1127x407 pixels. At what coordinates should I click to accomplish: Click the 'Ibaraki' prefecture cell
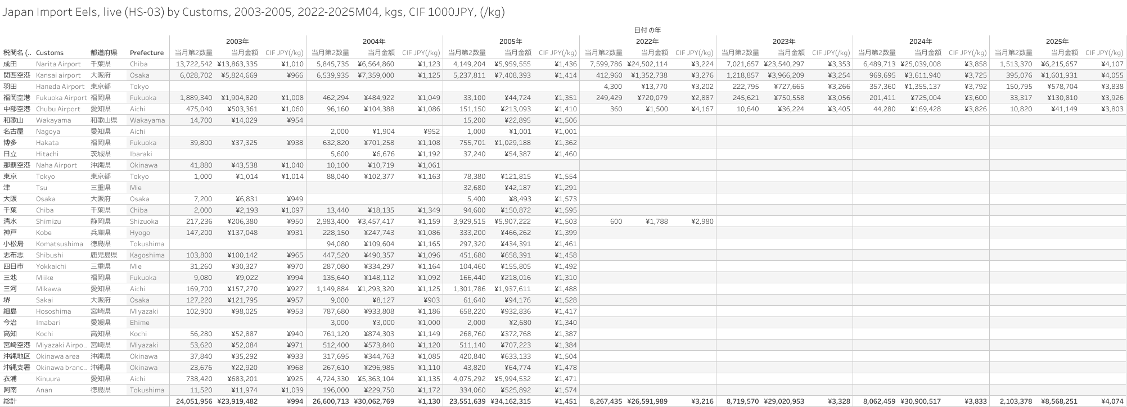(x=142, y=154)
